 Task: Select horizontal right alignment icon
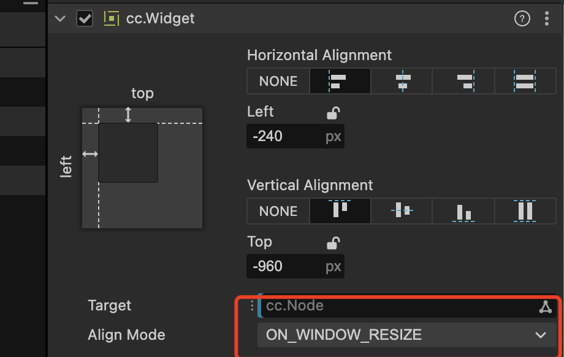click(464, 81)
